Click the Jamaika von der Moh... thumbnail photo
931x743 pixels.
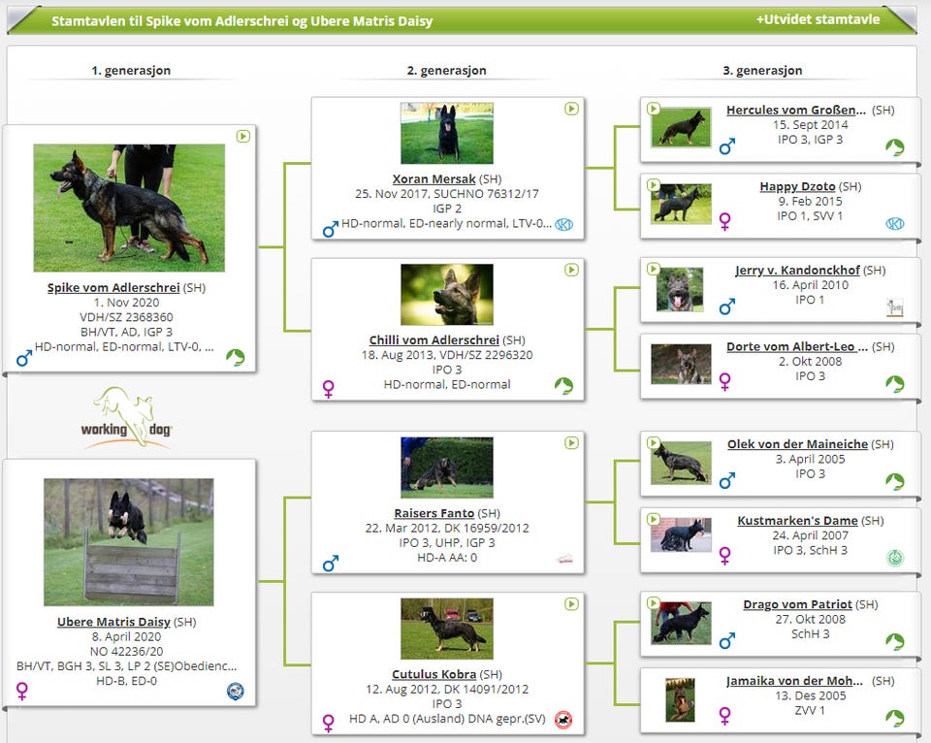[681, 699]
